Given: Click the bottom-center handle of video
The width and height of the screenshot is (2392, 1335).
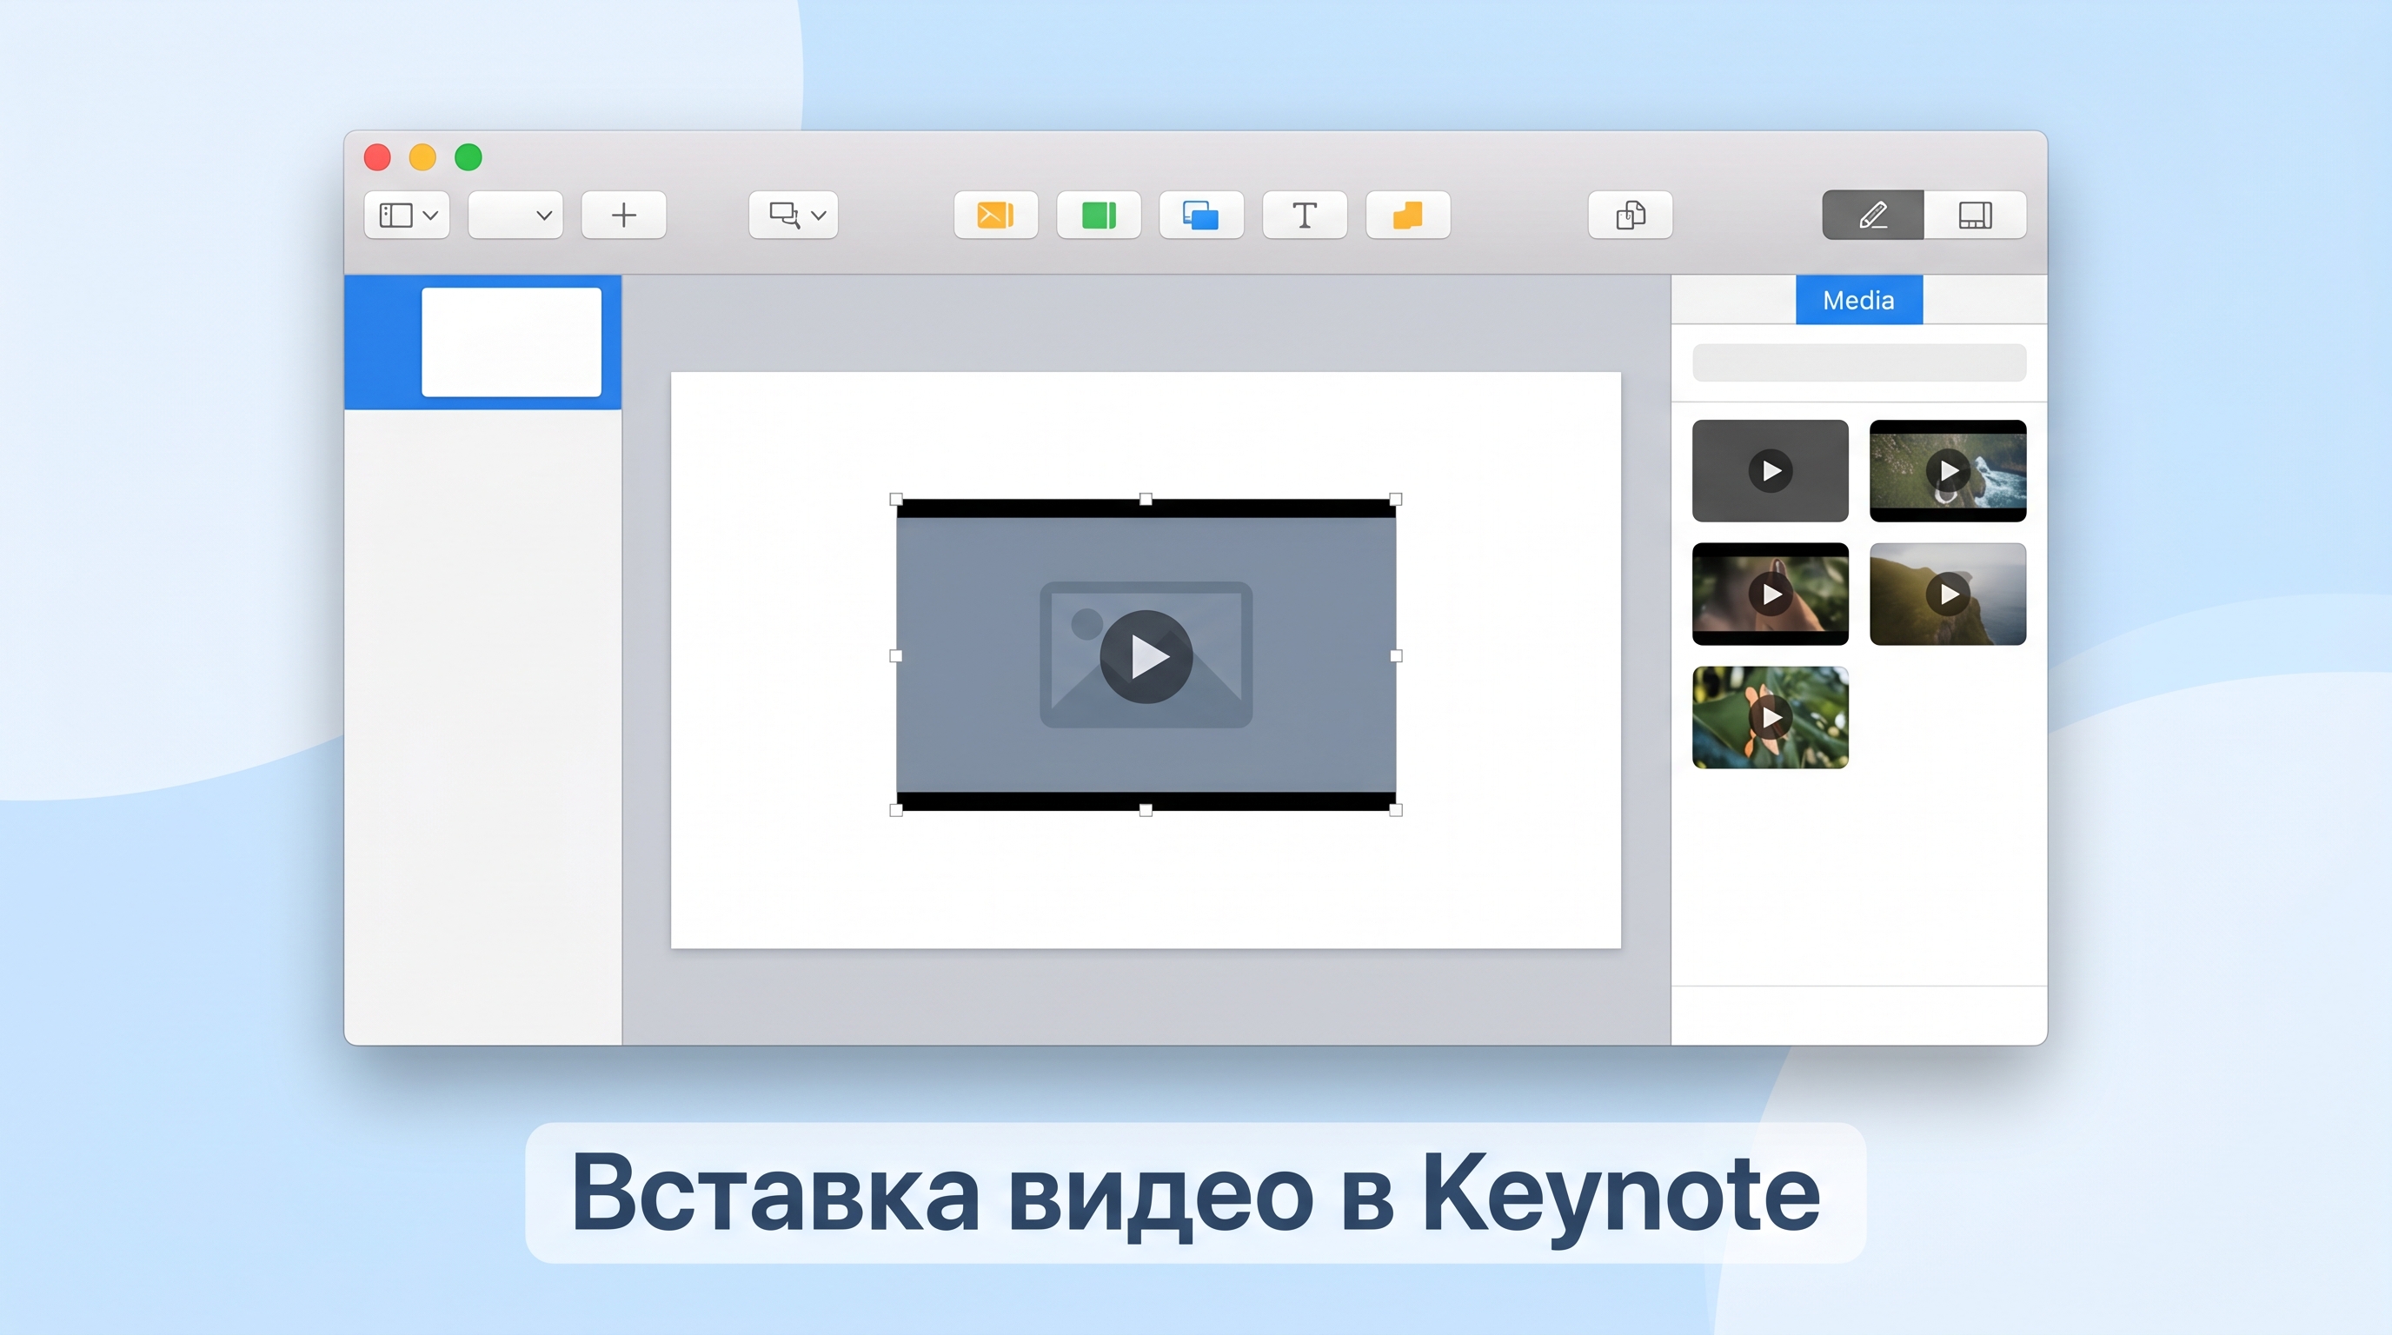Looking at the screenshot, I should [1146, 810].
